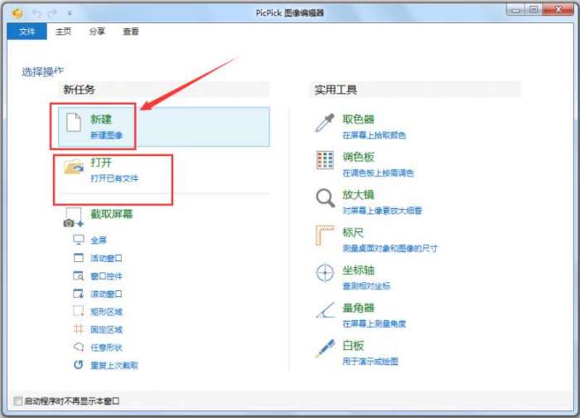Maximize the PicPick window

pos(534,10)
